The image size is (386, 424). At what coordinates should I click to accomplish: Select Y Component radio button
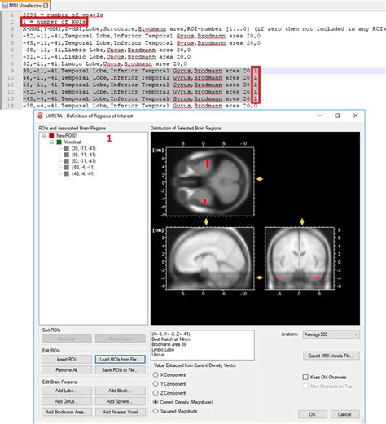coord(156,384)
